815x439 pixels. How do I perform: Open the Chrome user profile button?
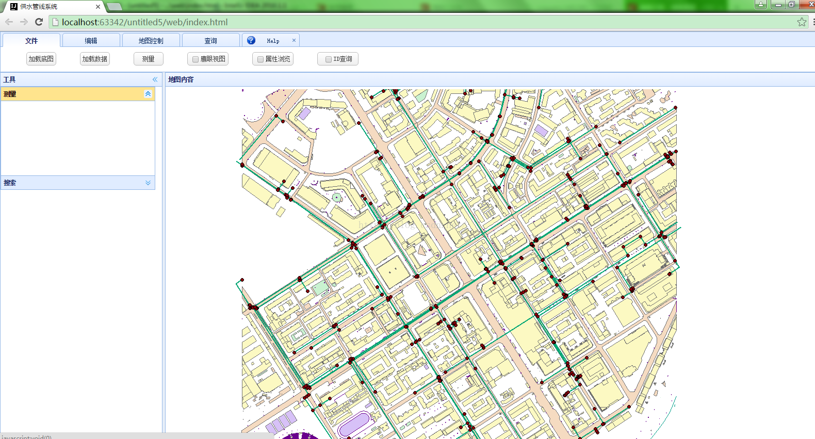click(760, 5)
